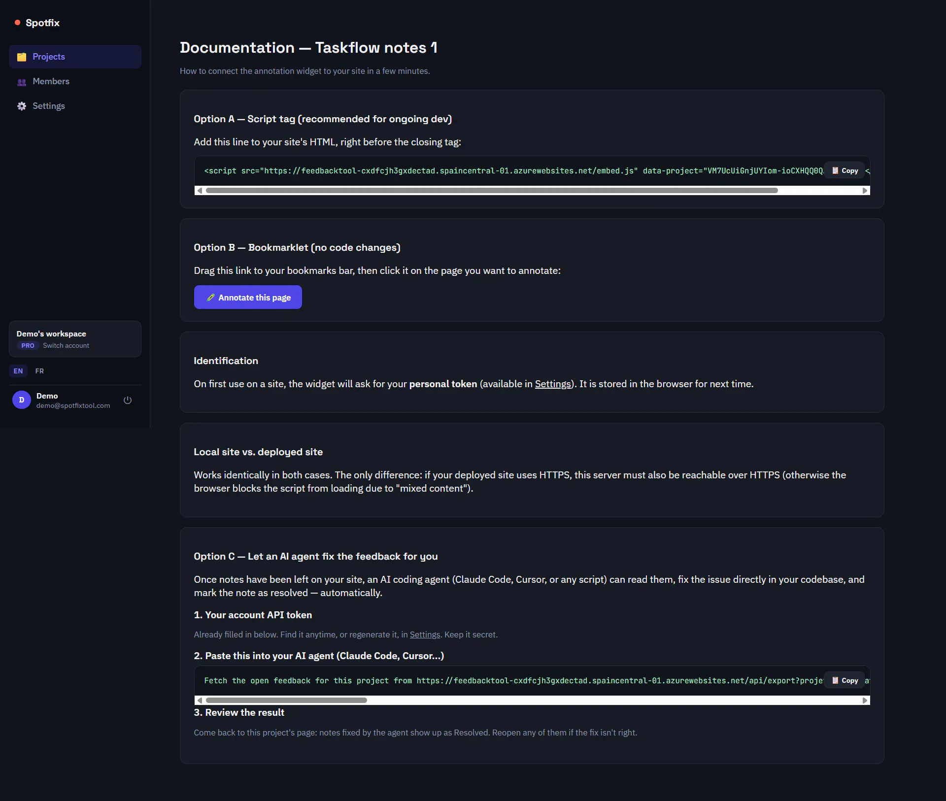The image size is (946, 801).
Task: Go to the Members page
Action: point(75,81)
